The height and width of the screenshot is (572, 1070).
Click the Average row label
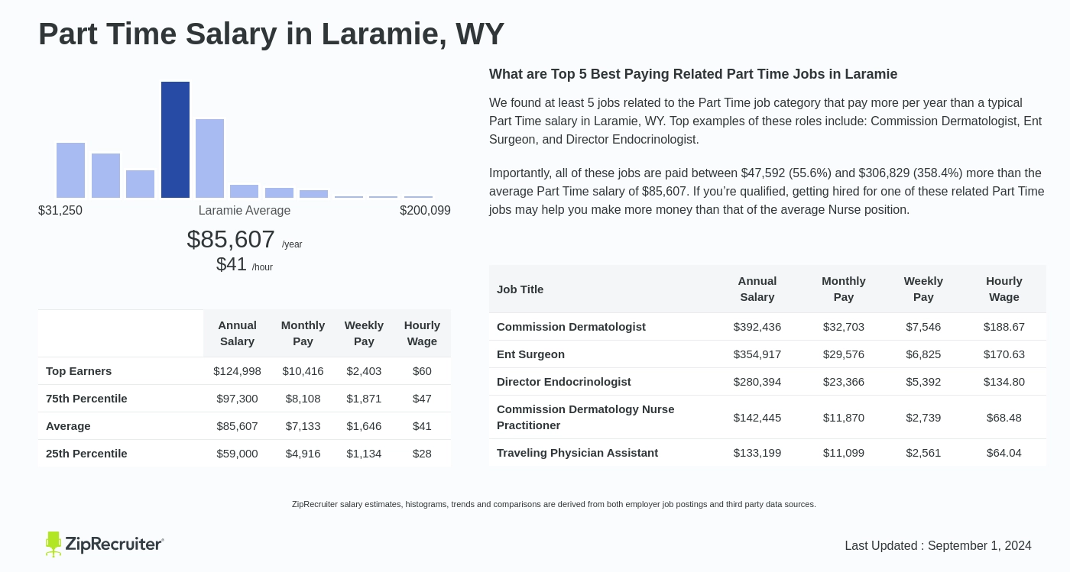(x=68, y=425)
